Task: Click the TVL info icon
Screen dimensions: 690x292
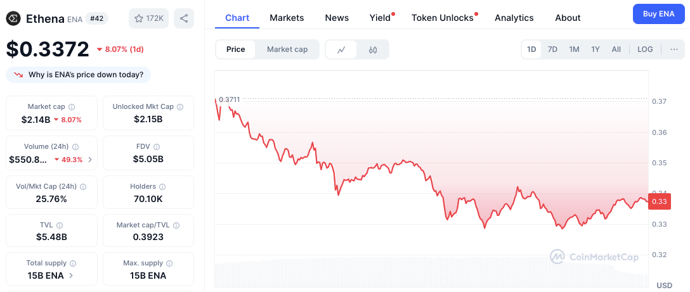Action: point(60,225)
